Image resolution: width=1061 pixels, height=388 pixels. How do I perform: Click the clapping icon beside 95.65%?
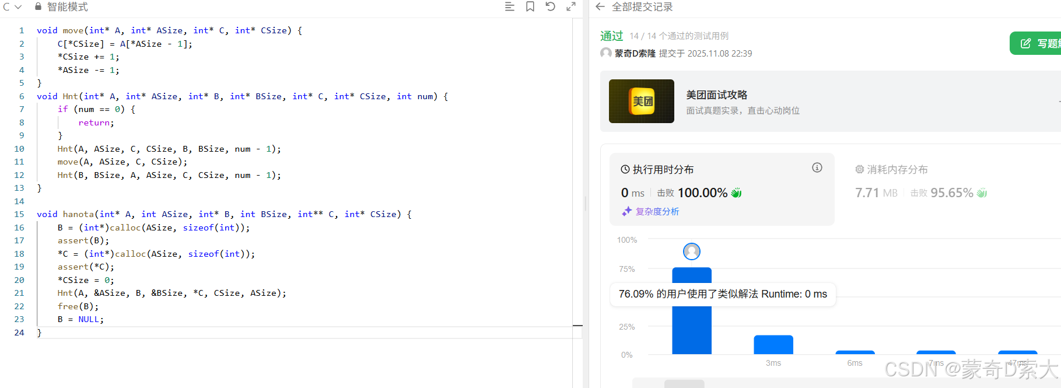982,193
